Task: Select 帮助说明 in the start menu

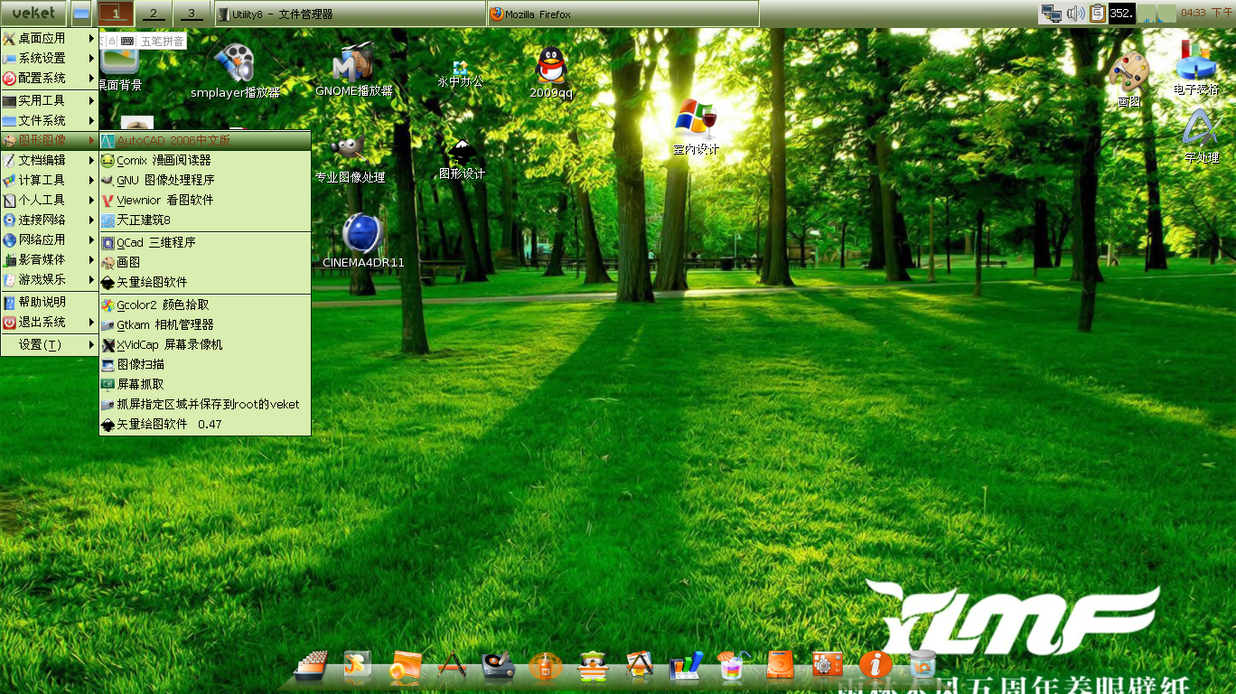Action: click(49, 302)
